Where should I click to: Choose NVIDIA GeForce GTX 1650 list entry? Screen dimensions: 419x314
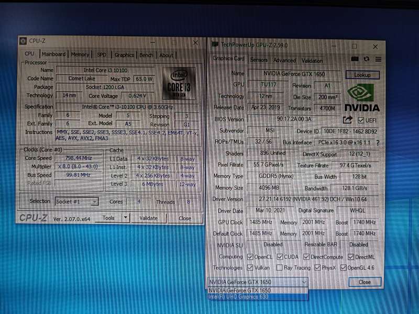pos(258,290)
